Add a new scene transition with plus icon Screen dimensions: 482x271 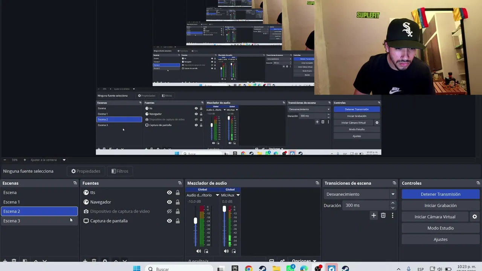click(374, 215)
